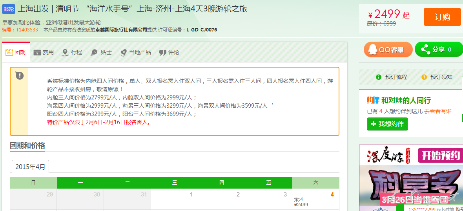Click yellow warning icon beside 预订须知

(424, 77)
